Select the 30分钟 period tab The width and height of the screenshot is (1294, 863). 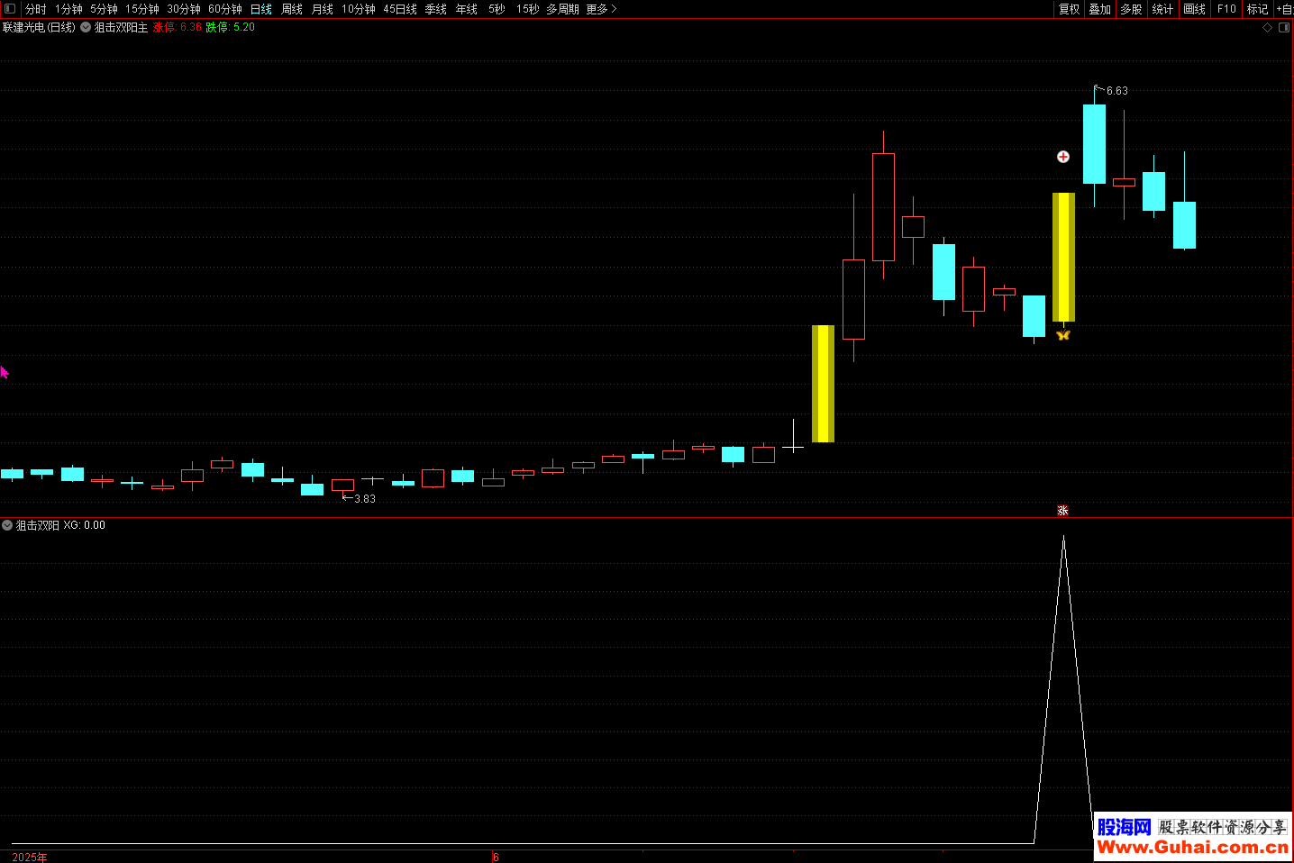[x=184, y=9]
